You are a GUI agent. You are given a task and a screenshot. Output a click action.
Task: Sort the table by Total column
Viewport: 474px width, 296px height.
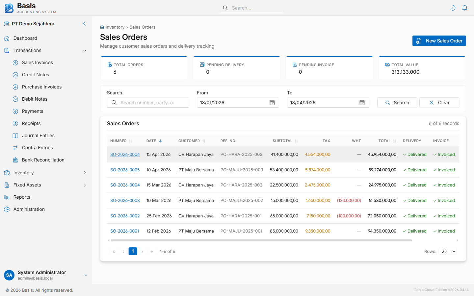point(394,141)
